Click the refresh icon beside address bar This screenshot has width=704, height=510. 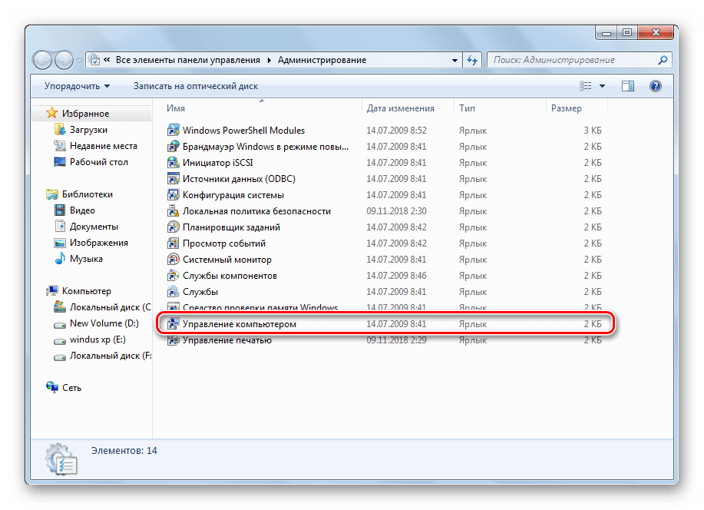click(x=472, y=60)
